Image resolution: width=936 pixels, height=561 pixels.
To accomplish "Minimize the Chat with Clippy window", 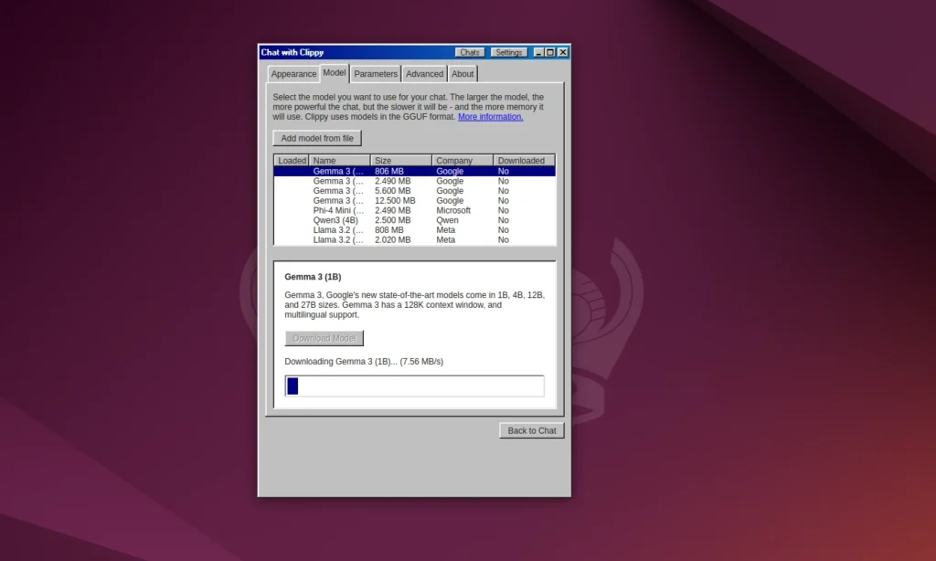I will point(538,52).
